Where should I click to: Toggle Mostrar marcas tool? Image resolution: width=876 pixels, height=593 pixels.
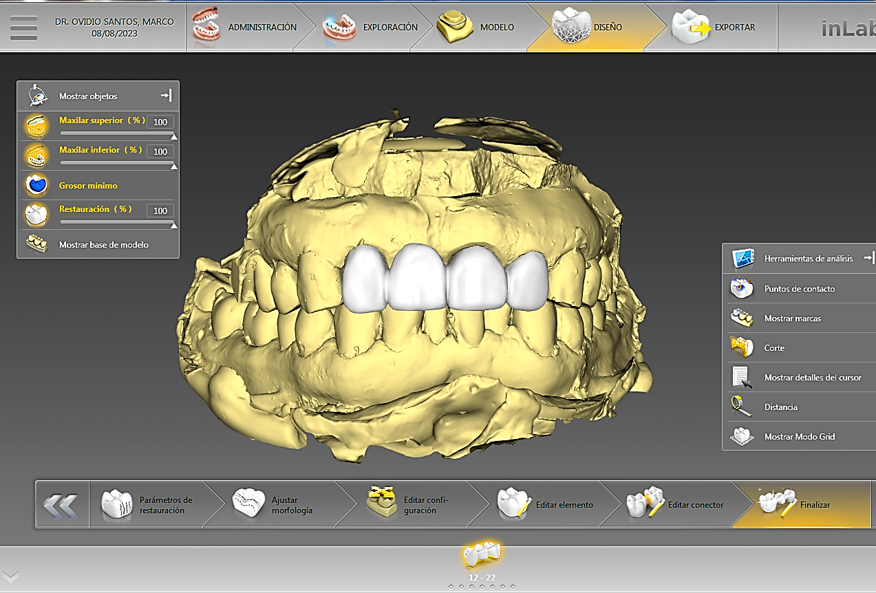point(799,318)
